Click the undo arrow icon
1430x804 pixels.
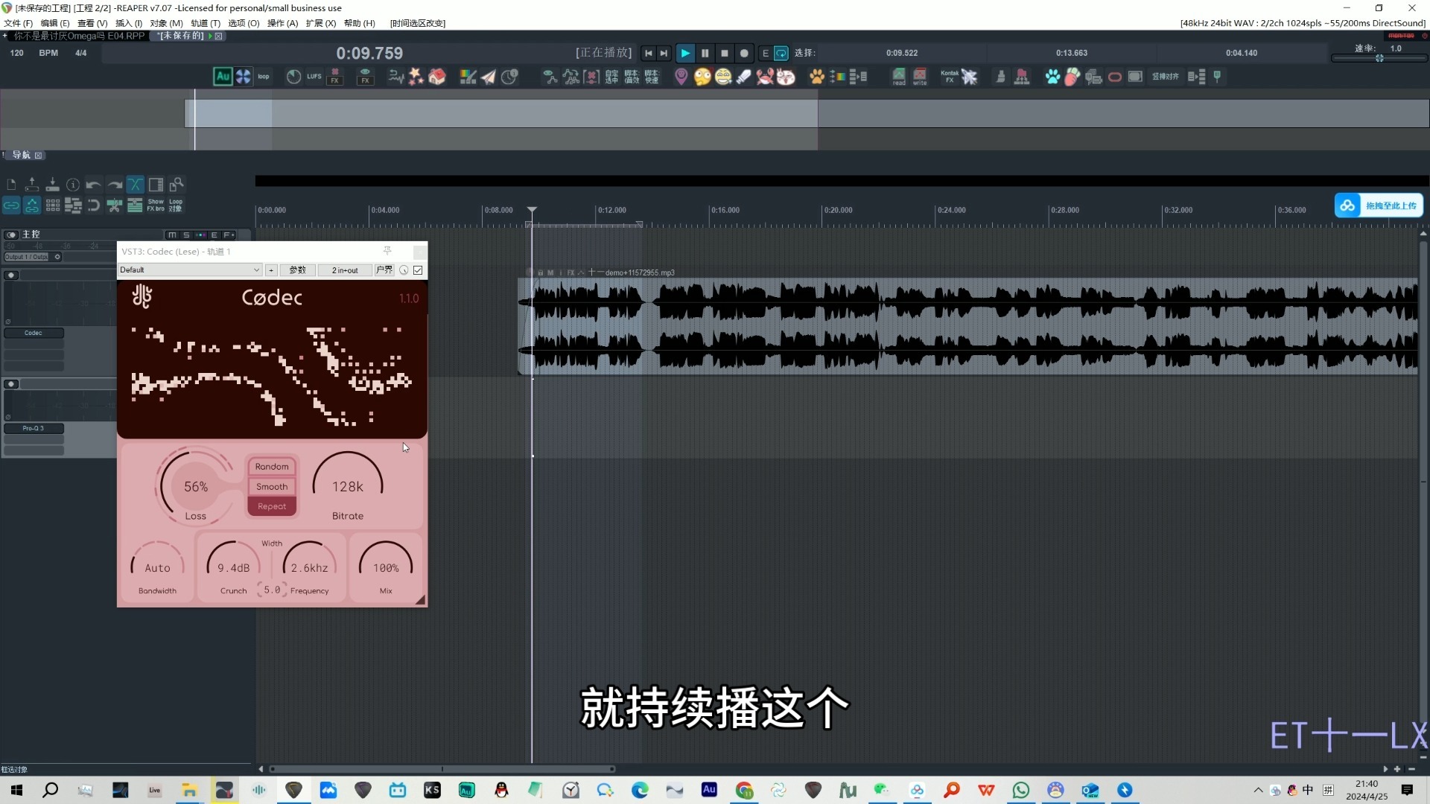[93, 185]
